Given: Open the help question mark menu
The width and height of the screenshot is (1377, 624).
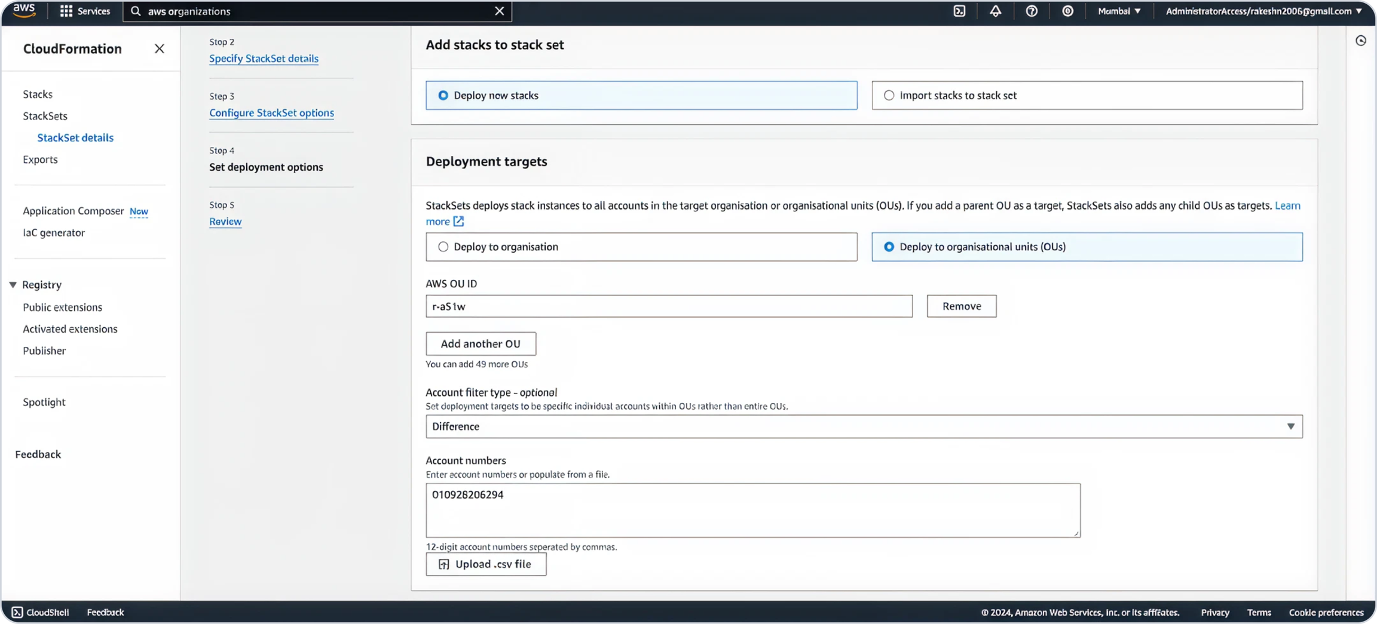Looking at the screenshot, I should [x=1032, y=11].
